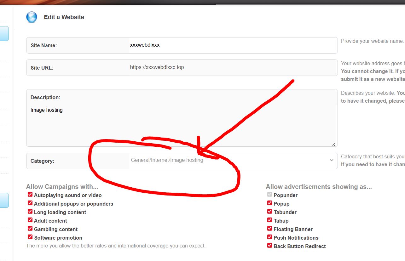Uncheck the Popup ad format

[269, 203]
